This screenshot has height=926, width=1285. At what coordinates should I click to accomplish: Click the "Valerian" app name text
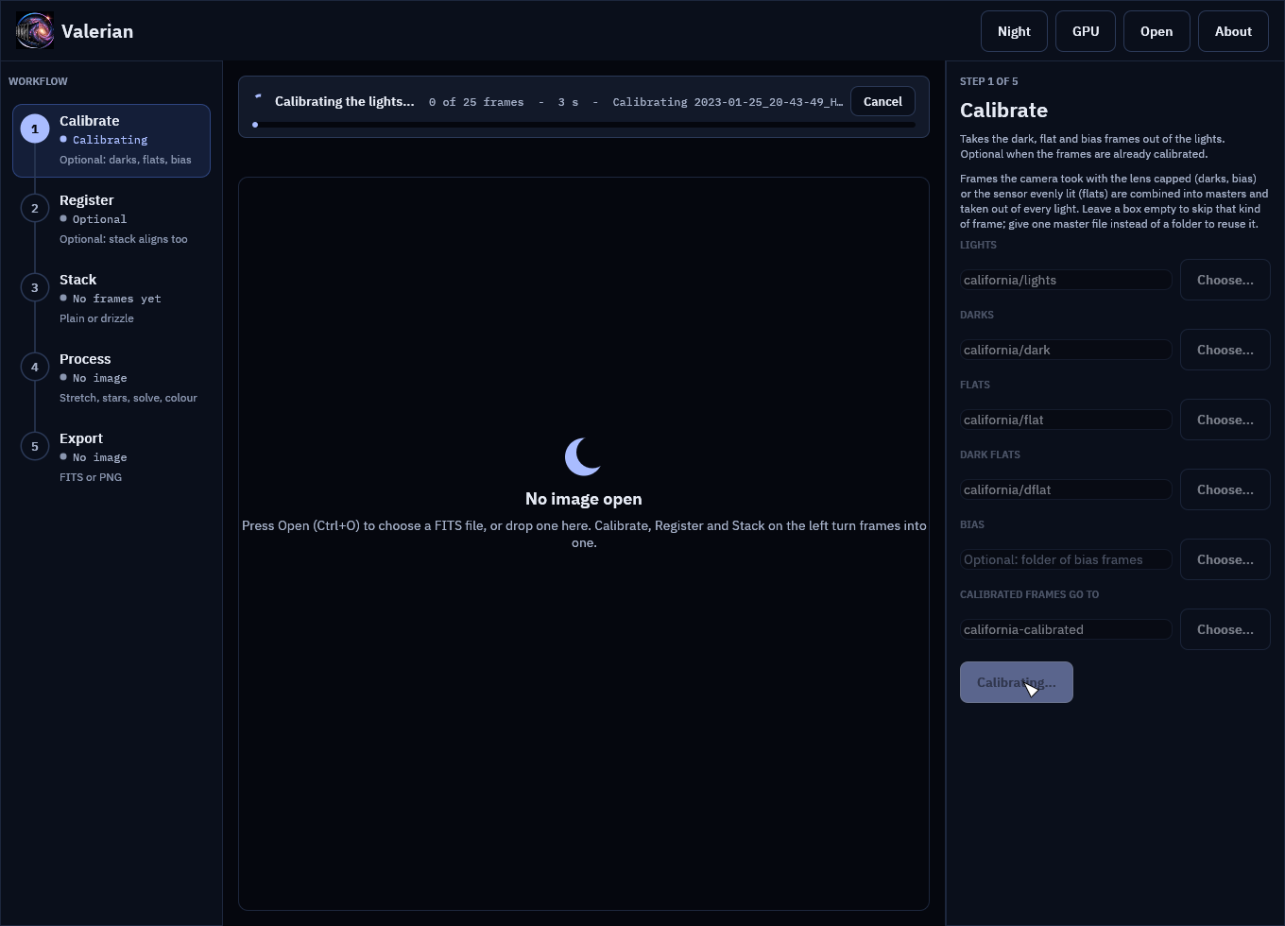[97, 31]
